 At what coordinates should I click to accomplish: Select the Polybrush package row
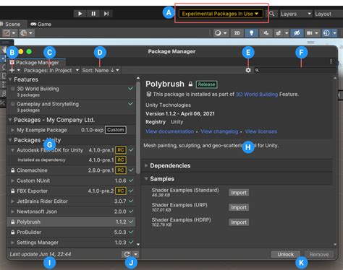(x=71, y=222)
